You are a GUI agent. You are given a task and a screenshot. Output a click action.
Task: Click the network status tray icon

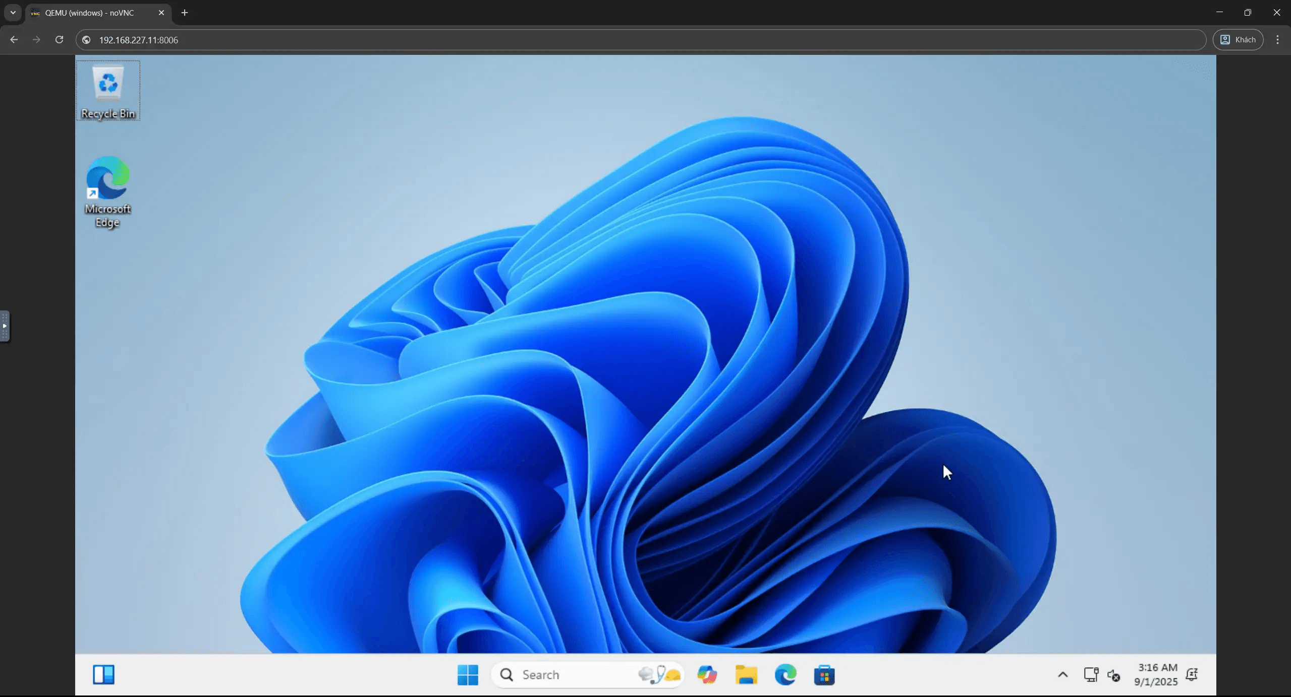tap(1091, 674)
